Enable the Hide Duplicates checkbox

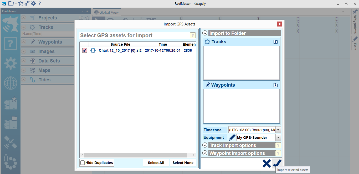(83, 163)
